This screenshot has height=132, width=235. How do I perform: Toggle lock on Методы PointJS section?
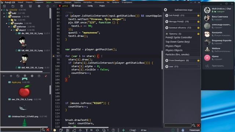click(x=198, y=22)
